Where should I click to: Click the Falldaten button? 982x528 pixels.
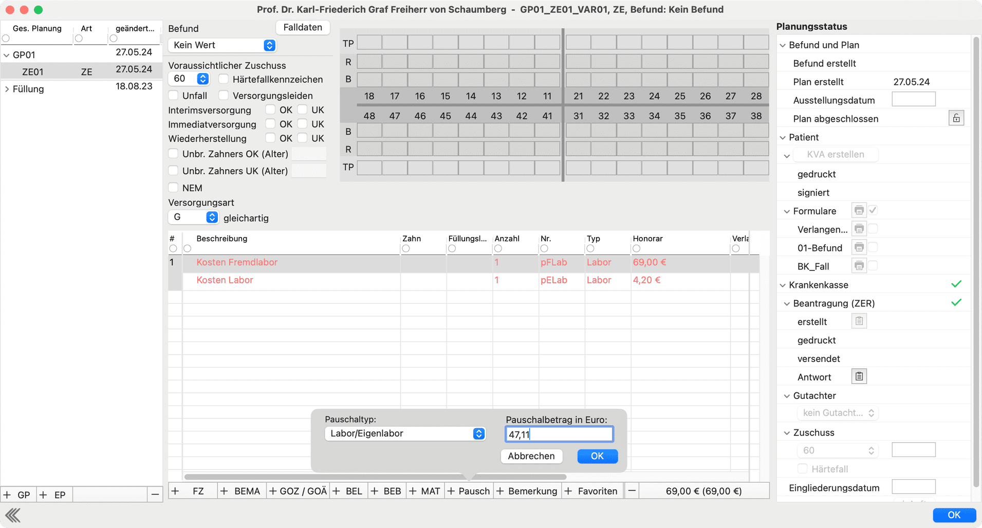[303, 27]
